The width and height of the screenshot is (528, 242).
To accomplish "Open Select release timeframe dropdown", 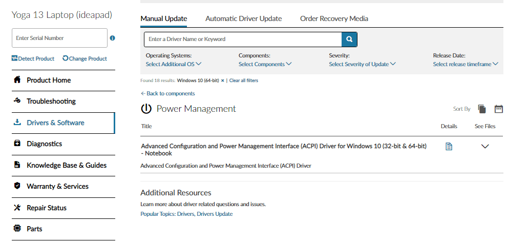I will click(466, 64).
